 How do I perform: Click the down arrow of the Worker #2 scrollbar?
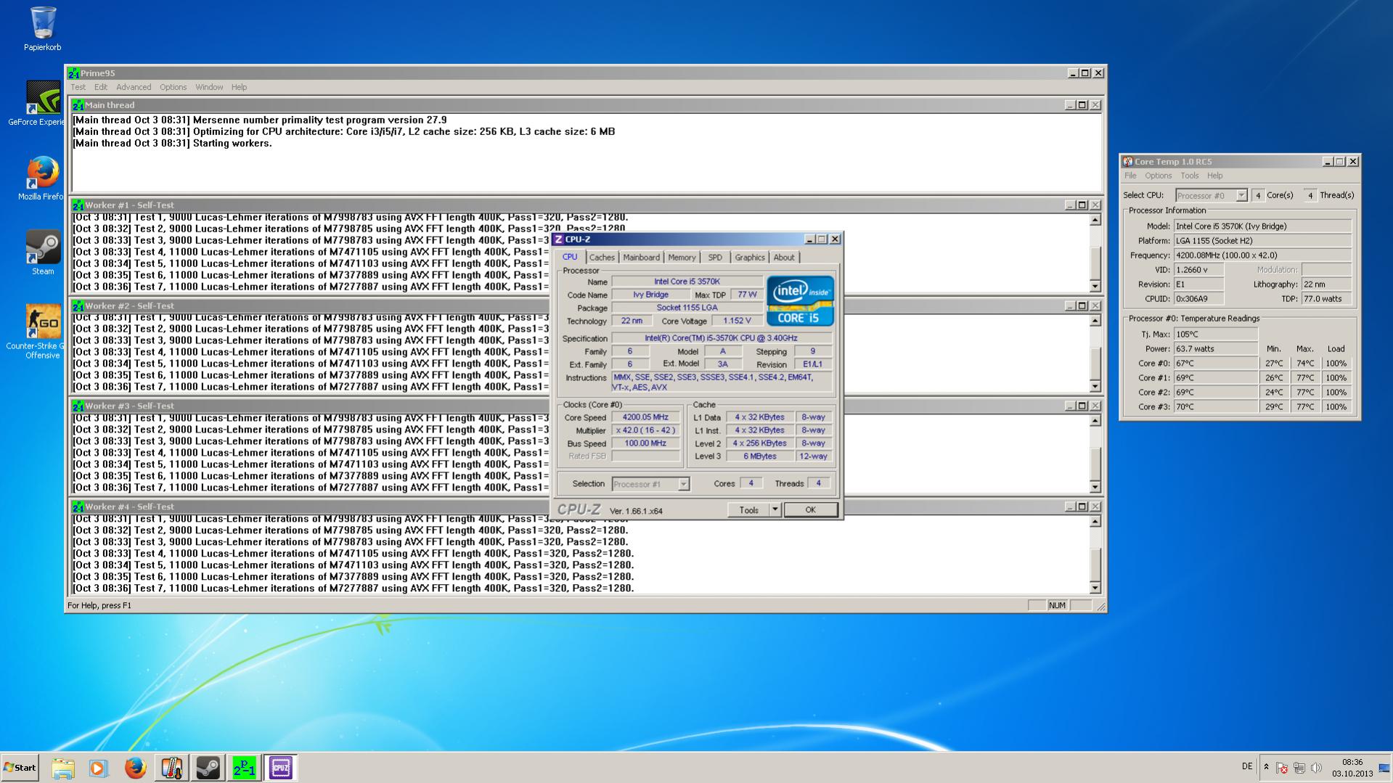(x=1095, y=387)
